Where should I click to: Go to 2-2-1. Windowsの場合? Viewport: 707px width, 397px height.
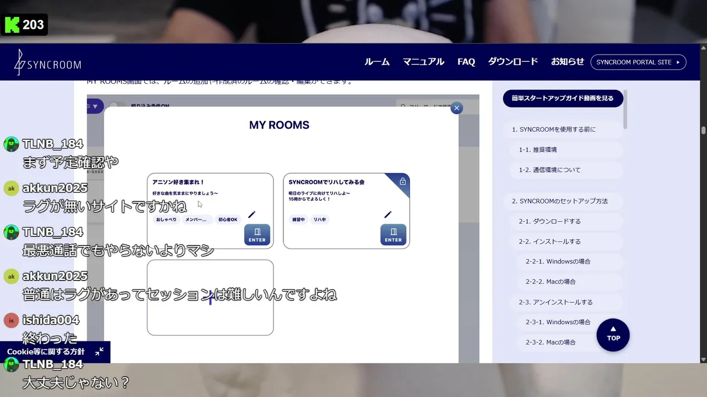pos(570,261)
